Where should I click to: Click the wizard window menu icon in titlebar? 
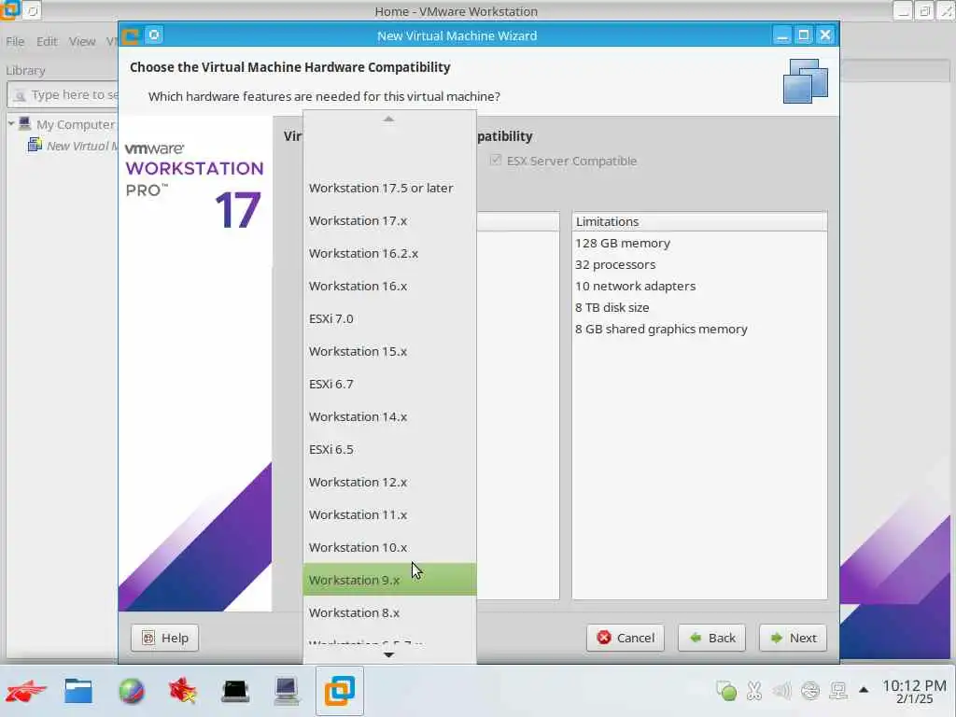(x=130, y=35)
